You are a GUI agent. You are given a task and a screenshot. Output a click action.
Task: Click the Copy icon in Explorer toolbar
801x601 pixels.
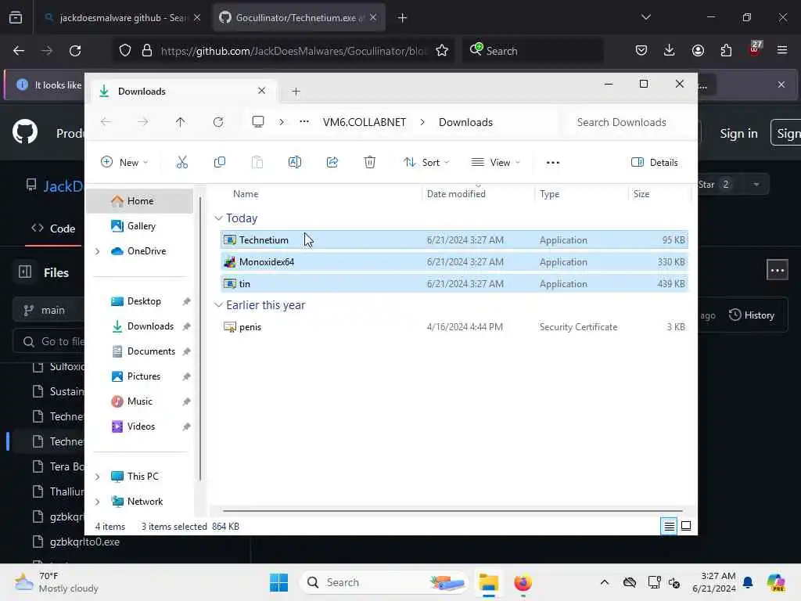tap(220, 163)
